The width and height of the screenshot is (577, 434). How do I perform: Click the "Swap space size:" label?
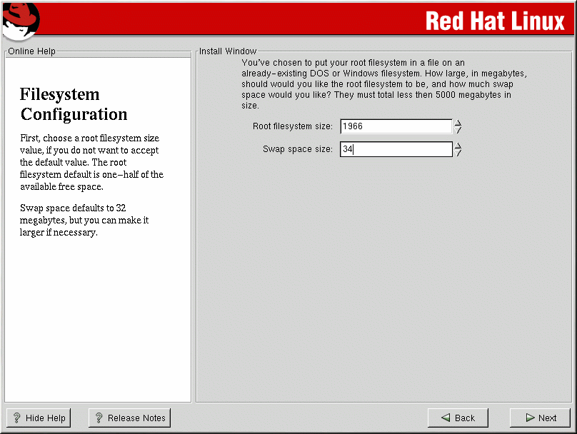[x=298, y=149]
